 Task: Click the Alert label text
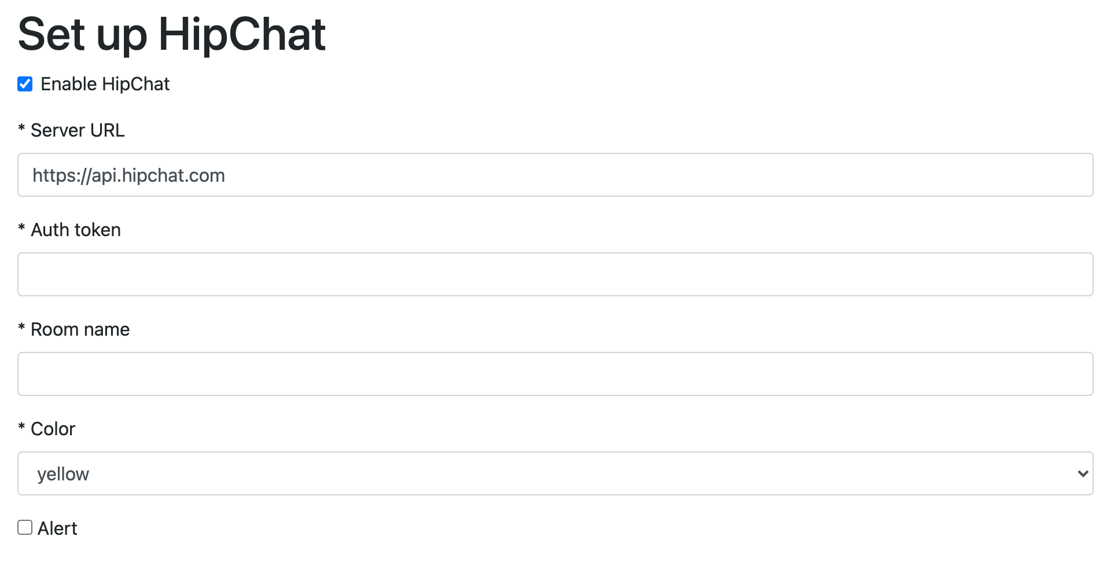[x=58, y=528]
